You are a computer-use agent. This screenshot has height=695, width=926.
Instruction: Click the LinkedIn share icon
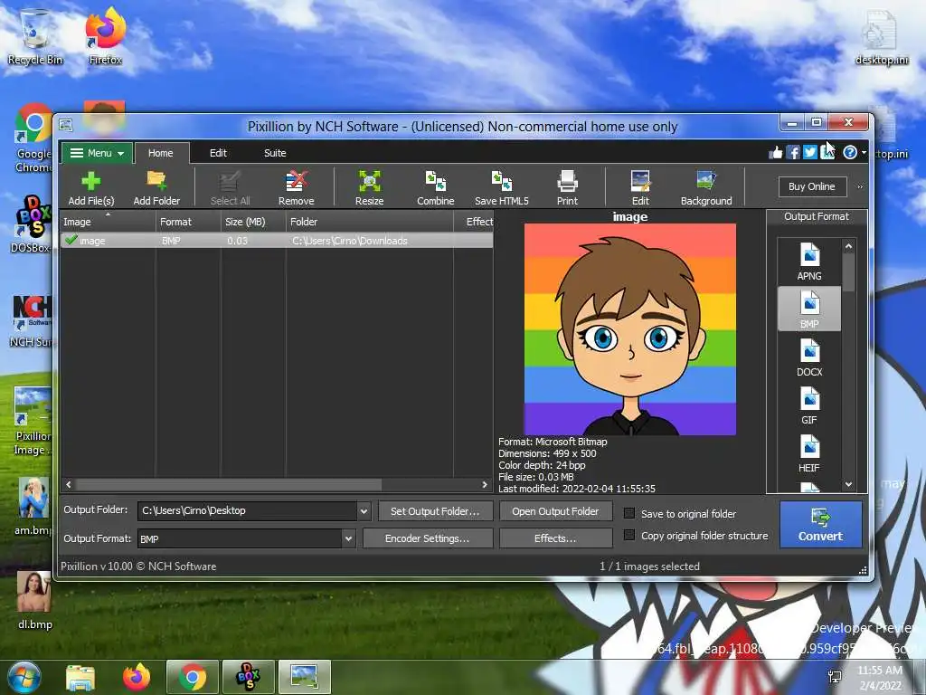coord(827,153)
